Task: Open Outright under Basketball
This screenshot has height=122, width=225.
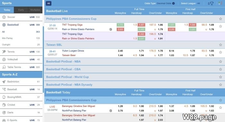Action: coord(21,45)
